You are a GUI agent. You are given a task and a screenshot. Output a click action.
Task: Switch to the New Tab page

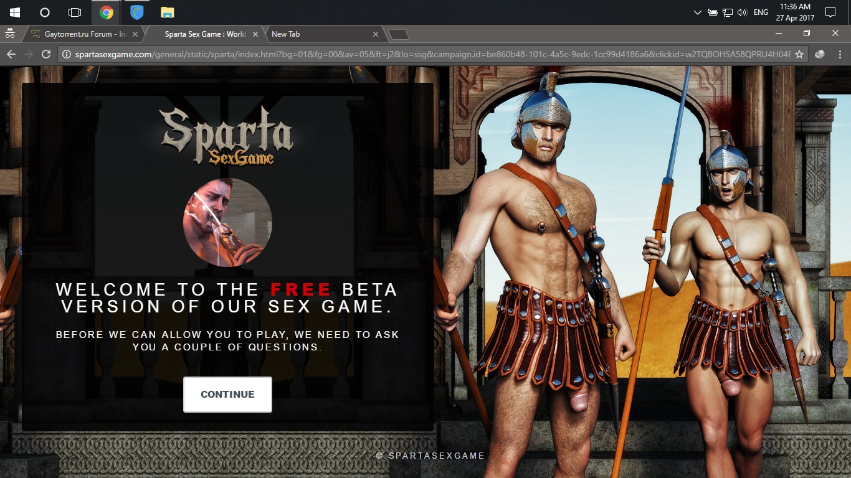318,34
